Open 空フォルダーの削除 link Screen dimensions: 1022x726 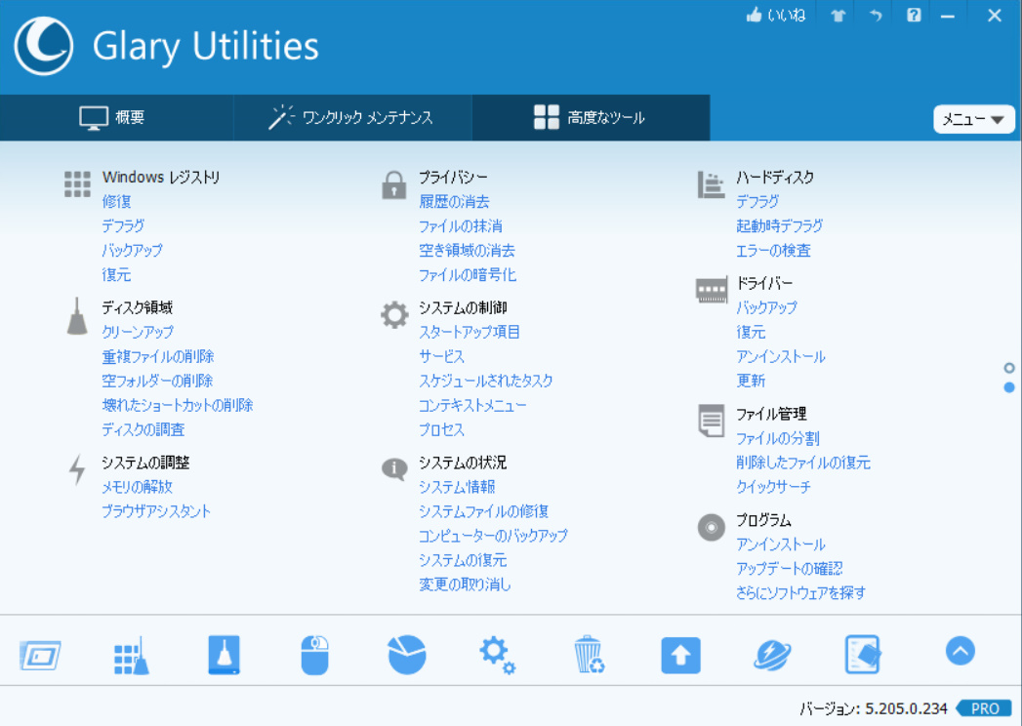[157, 381]
